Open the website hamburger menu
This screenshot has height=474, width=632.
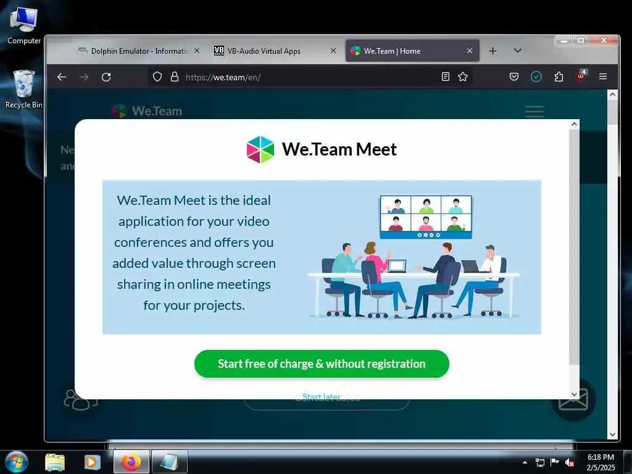(534, 111)
